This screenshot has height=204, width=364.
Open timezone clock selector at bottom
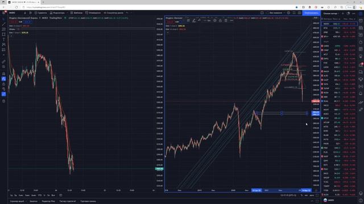pyautogui.click(x=288, y=195)
